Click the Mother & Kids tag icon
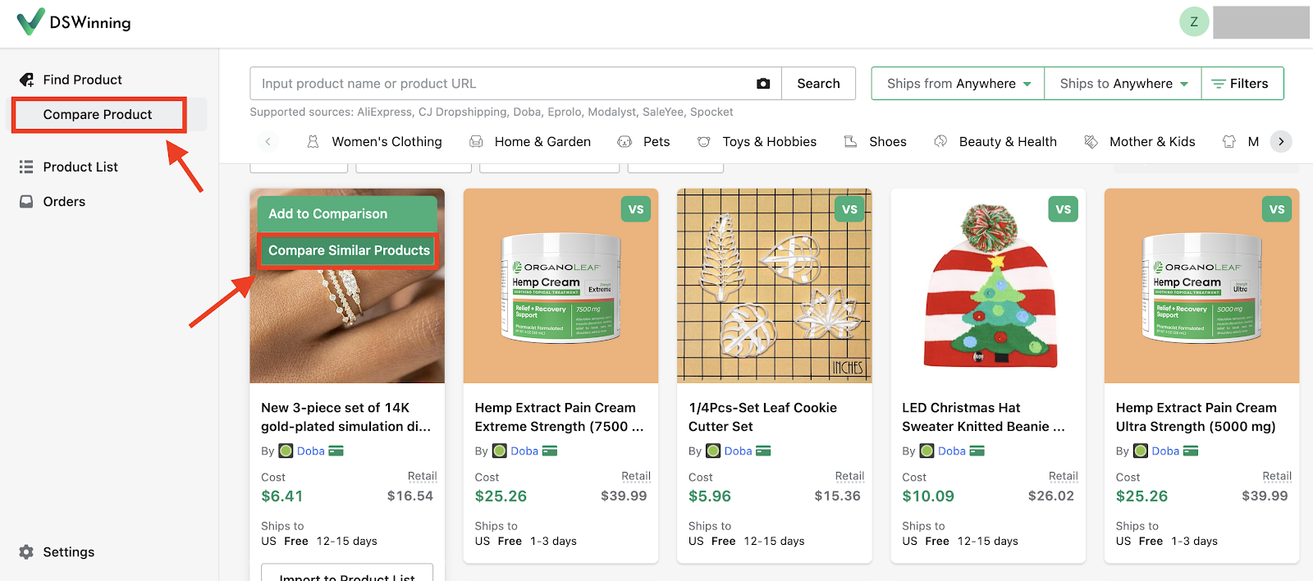 click(1091, 141)
